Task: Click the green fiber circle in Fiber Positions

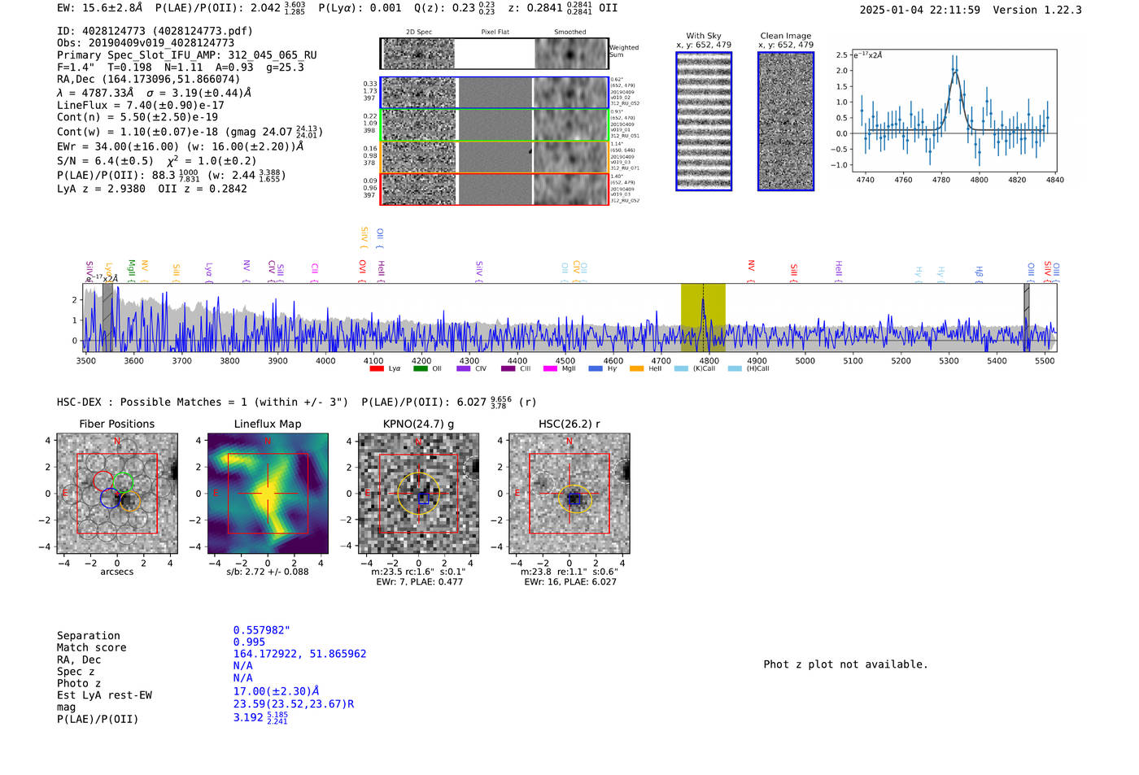Action: (124, 481)
